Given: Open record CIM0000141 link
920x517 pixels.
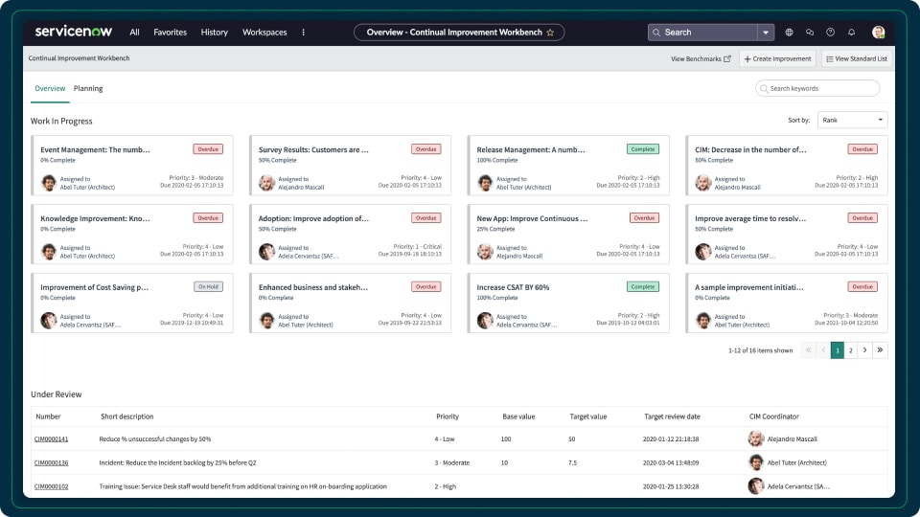Looking at the screenshot, I should coord(51,438).
